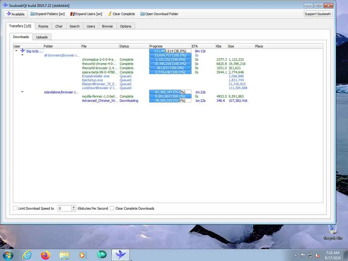Click the Support Soulseek! button
Screen dimensions: 348x261
pyautogui.click(x=318, y=14)
